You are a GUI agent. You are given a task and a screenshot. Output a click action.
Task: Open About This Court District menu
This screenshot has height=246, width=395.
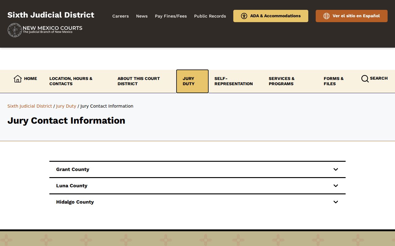(x=139, y=81)
